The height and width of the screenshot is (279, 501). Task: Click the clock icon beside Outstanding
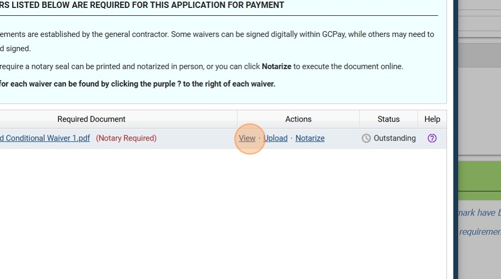pyautogui.click(x=366, y=138)
